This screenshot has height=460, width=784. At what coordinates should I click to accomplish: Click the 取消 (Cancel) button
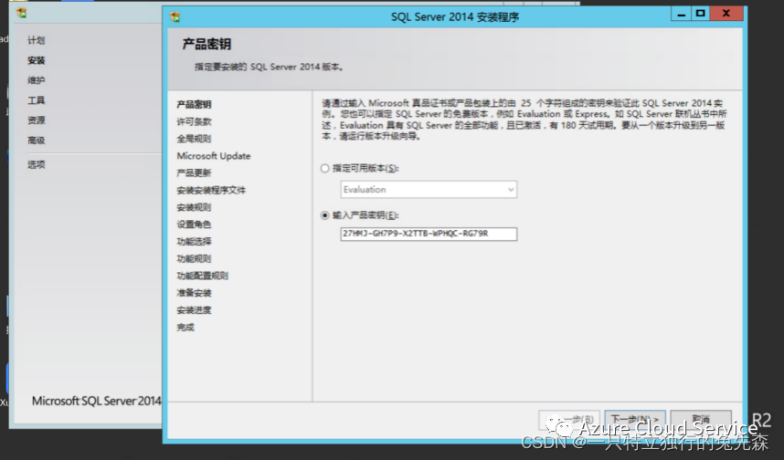tap(701, 420)
